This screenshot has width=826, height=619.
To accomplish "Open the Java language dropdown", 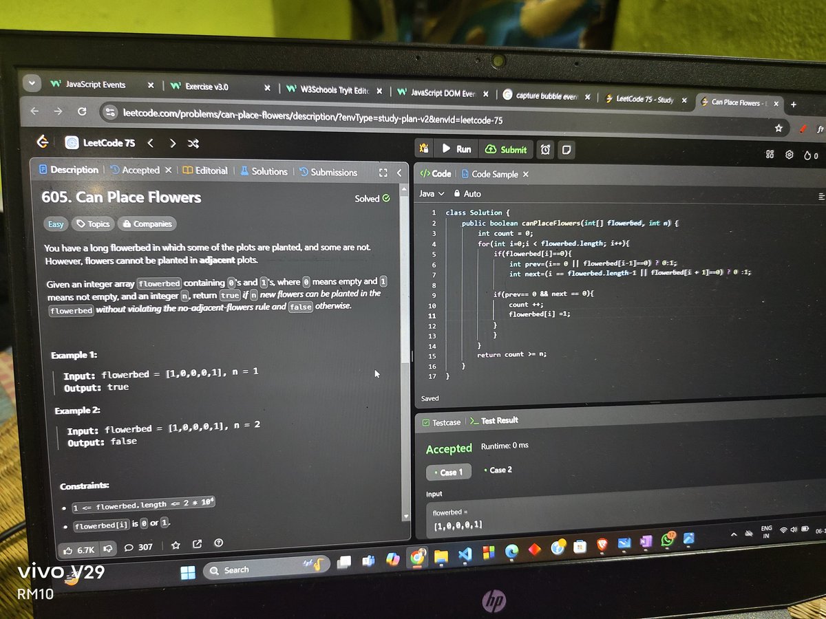I will (x=432, y=194).
